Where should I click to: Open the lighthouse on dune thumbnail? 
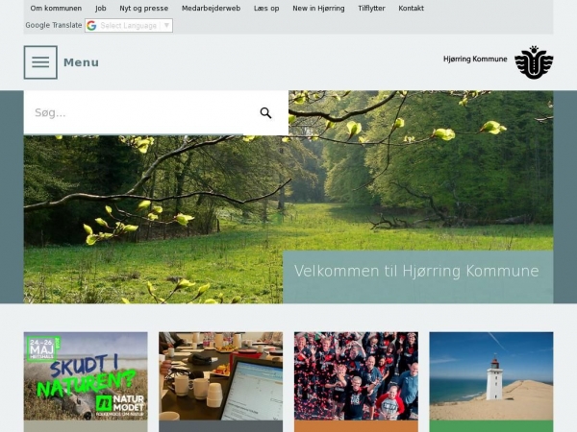pos(490,376)
